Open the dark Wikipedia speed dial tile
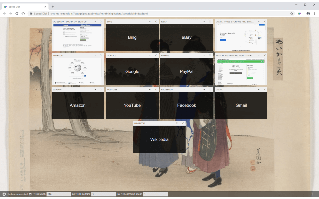Viewport: 319px width, 199px height. (x=159, y=139)
